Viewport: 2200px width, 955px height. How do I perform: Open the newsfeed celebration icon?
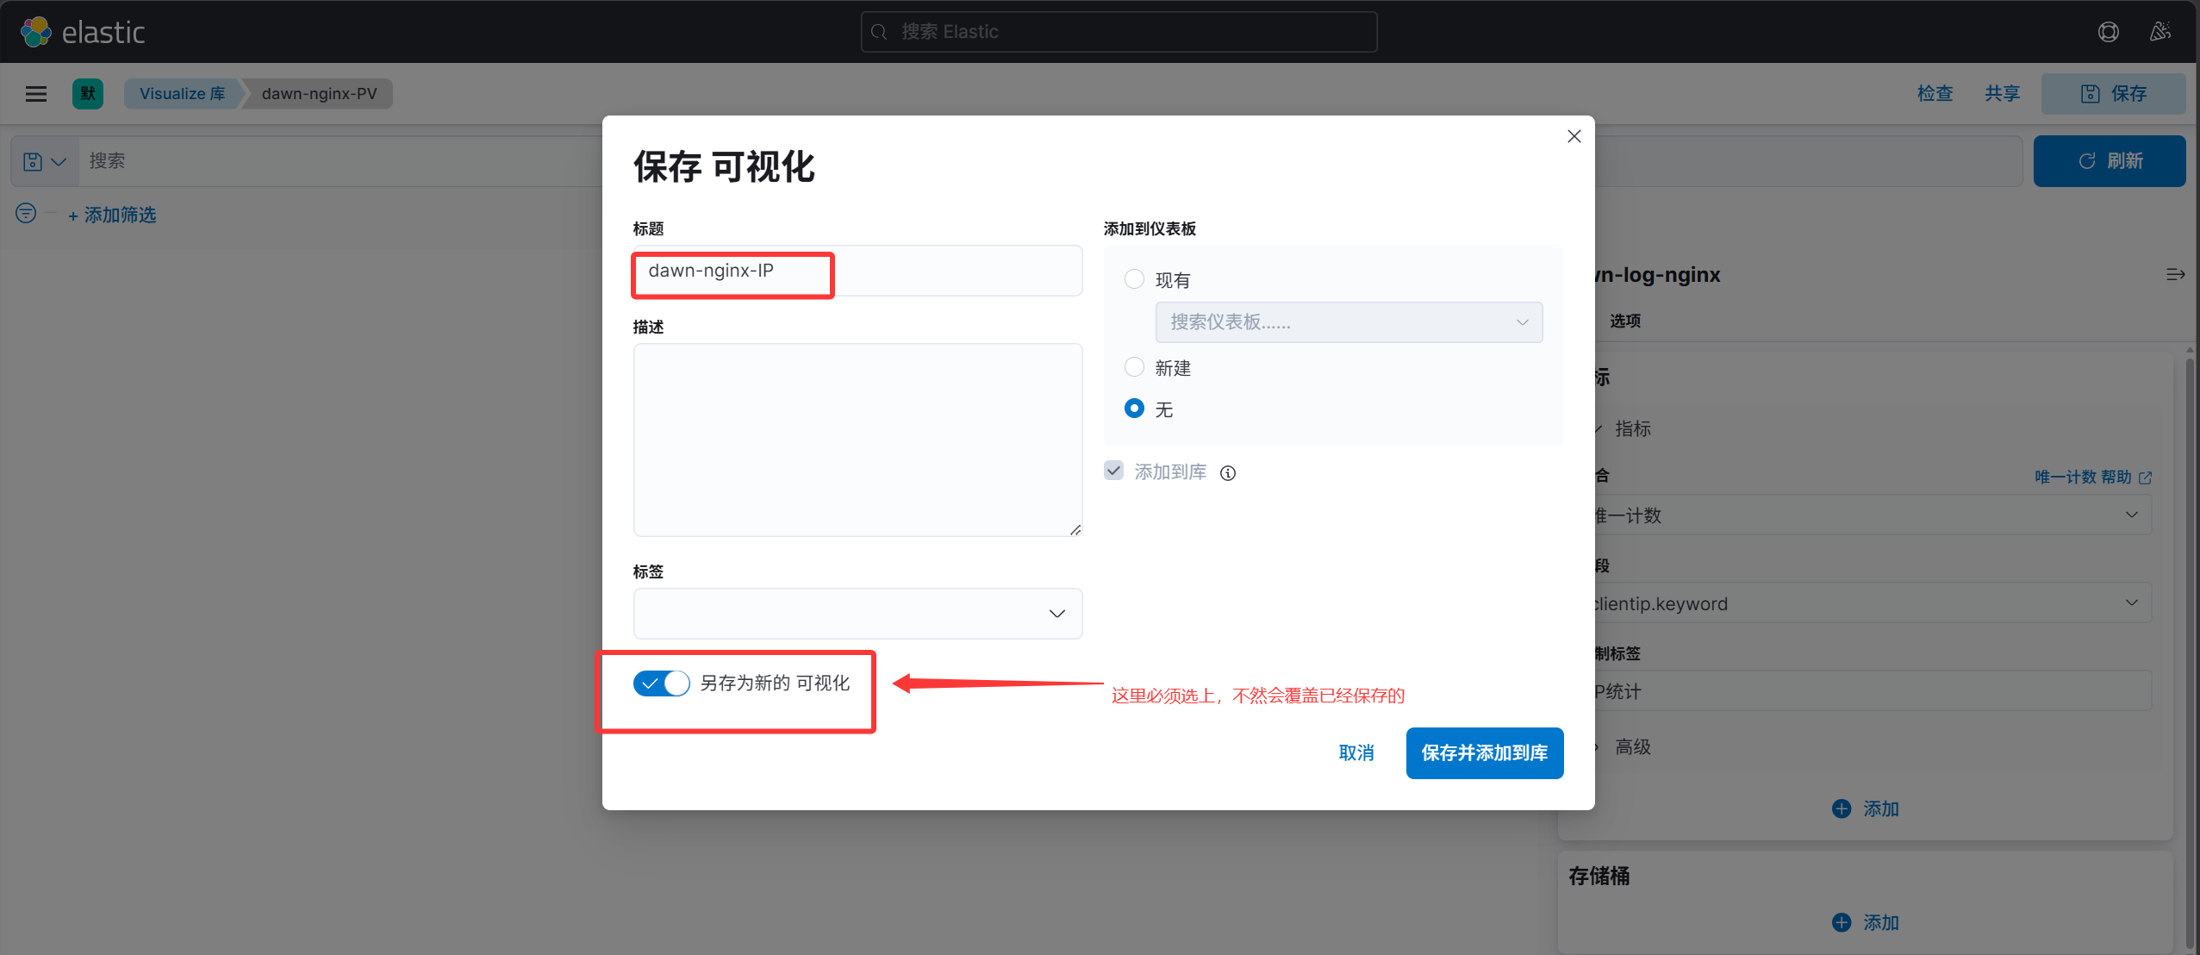2159,32
